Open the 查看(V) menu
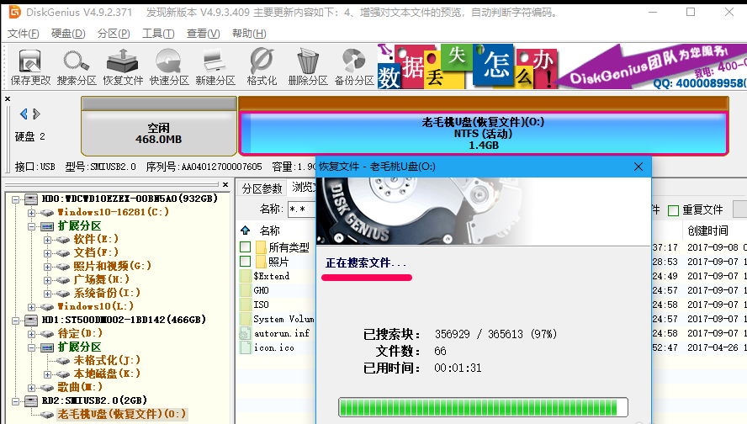747x424 pixels. (203, 34)
